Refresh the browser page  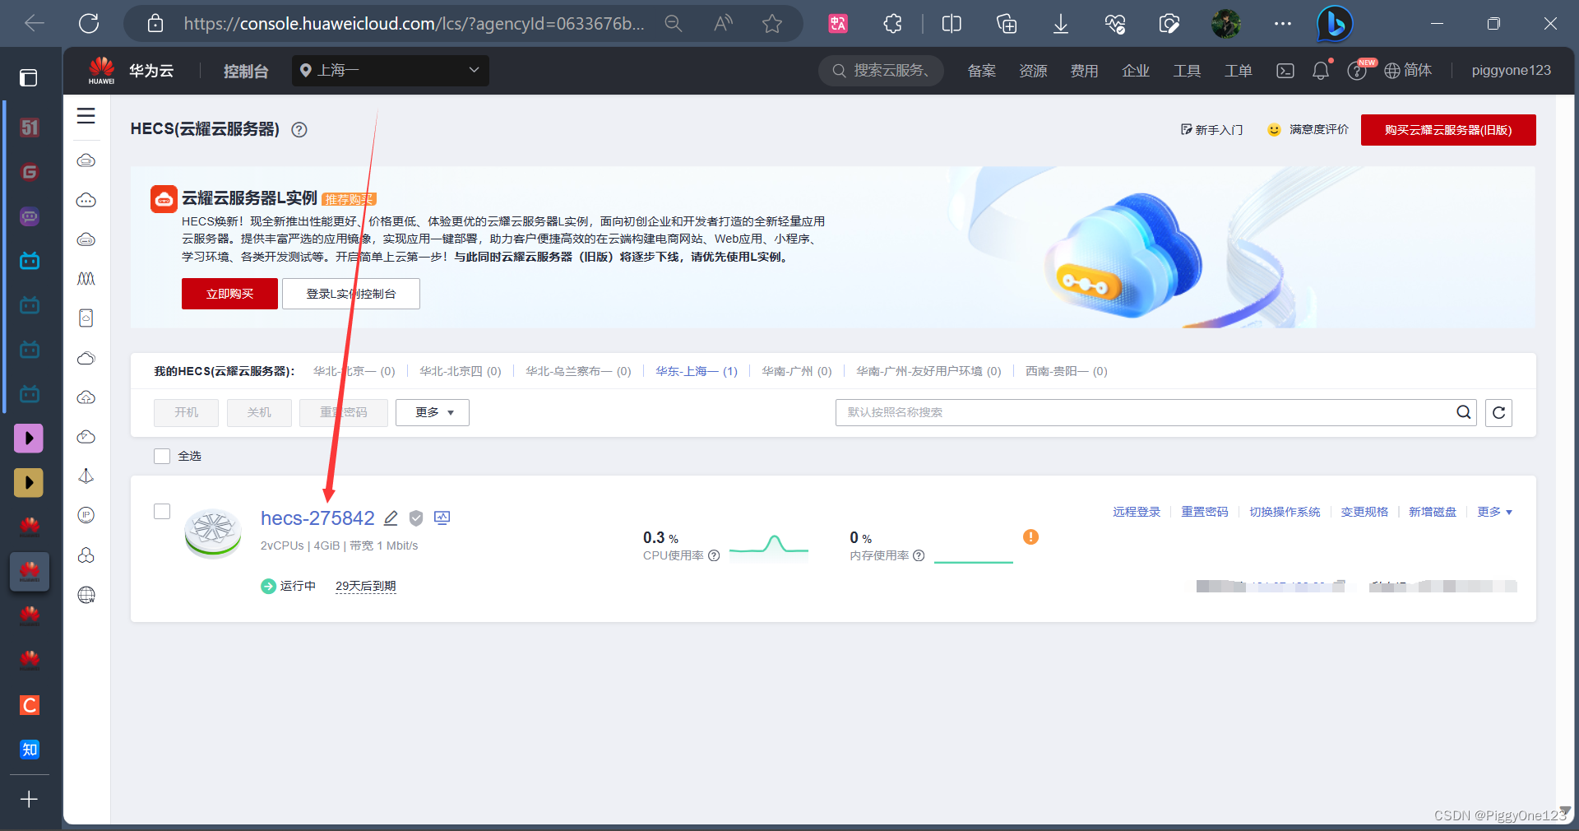(89, 24)
